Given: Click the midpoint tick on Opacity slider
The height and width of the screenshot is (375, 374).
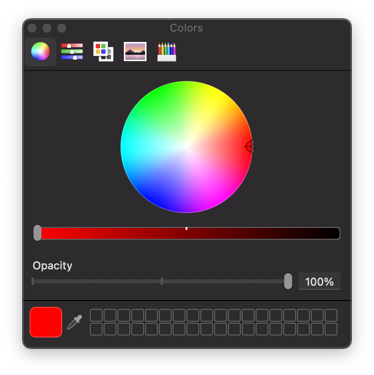Looking at the screenshot, I should click(x=162, y=281).
